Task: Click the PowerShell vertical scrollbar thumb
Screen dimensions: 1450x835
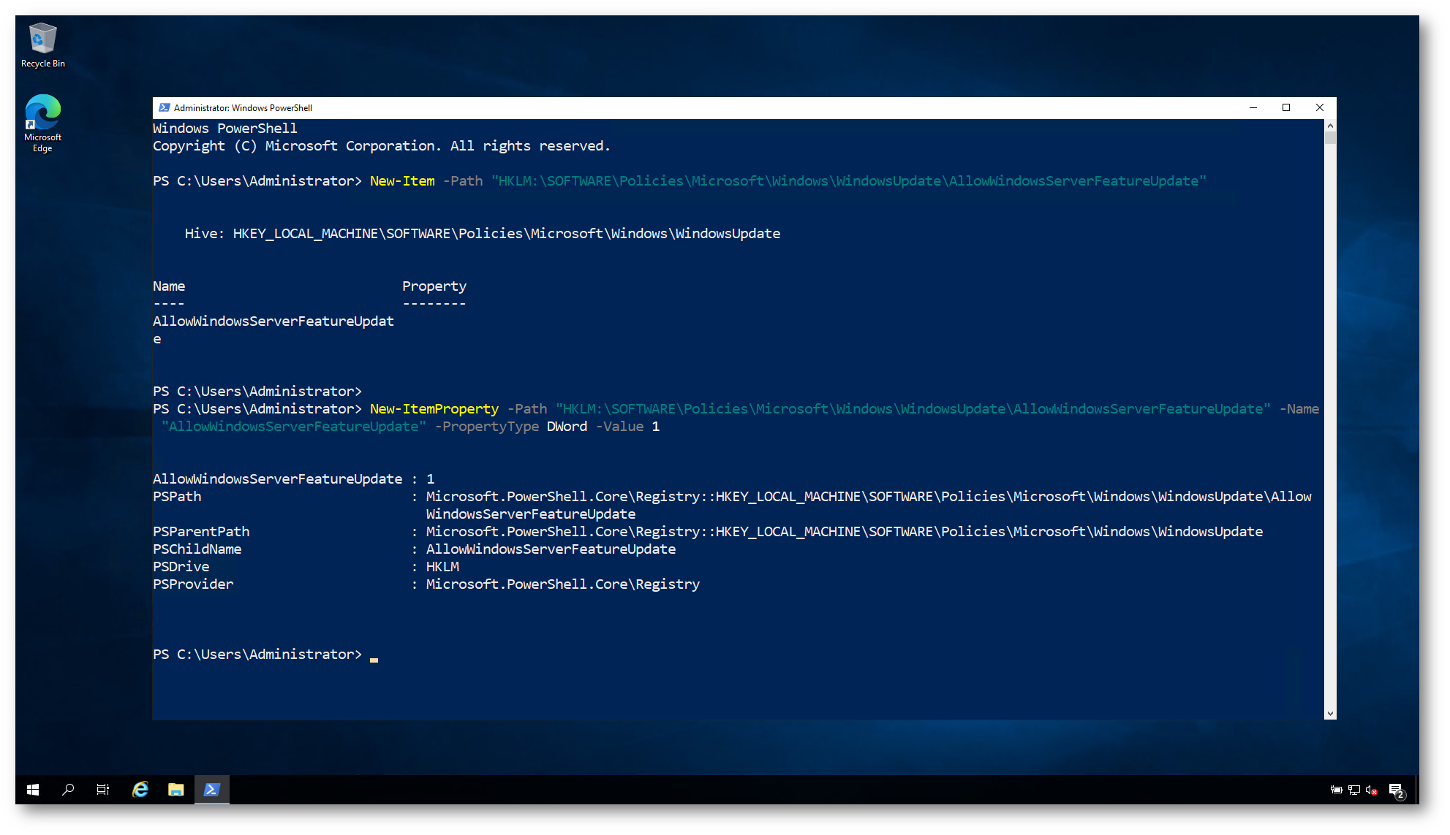Action: click(x=1330, y=137)
